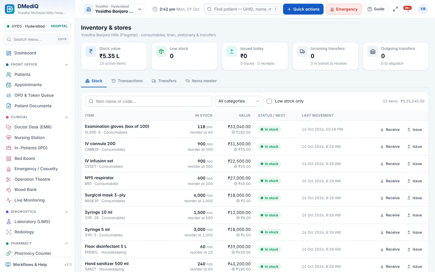Collapse the CLINICAL section

tap(37, 117)
